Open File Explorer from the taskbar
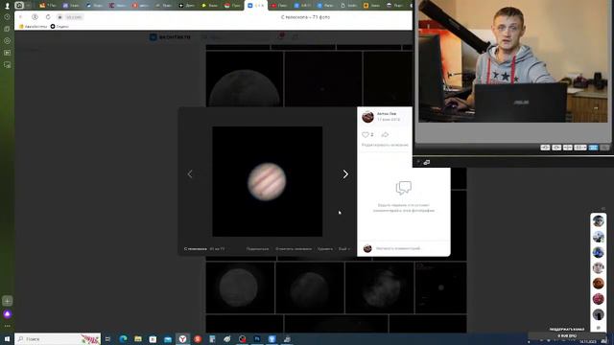614x345 pixels. point(138,338)
